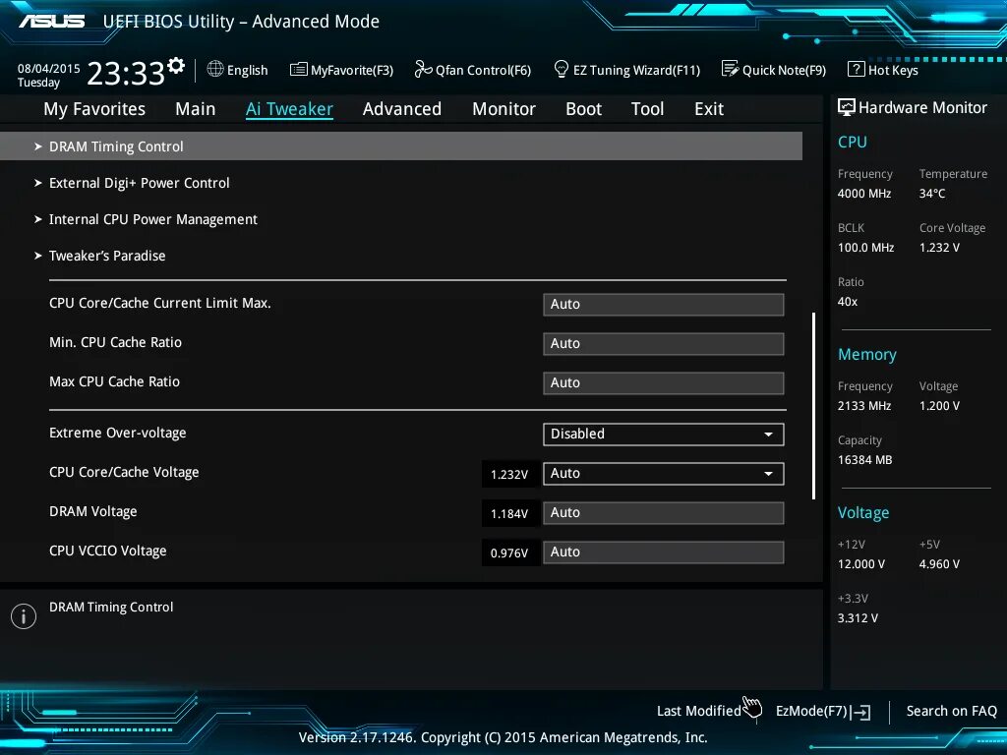Click DRAM Voltage Auto field

point(663,513)
